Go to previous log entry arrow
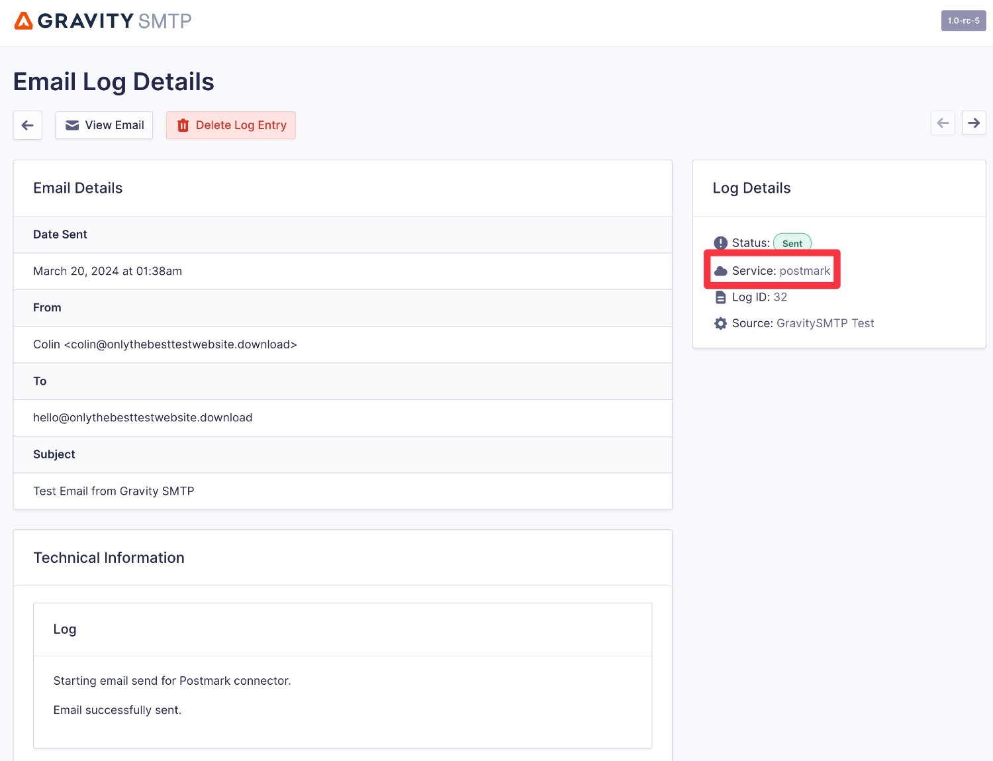 (x=943, y=123)
